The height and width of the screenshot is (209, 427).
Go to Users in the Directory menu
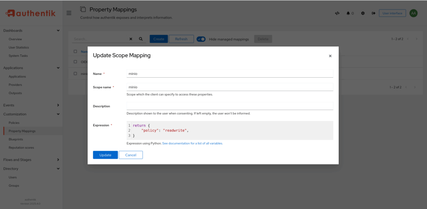(x=13, y=177)
